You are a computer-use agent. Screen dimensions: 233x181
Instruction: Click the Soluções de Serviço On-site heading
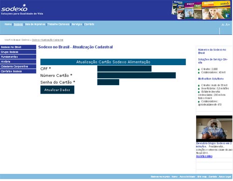tap(212, 61)
